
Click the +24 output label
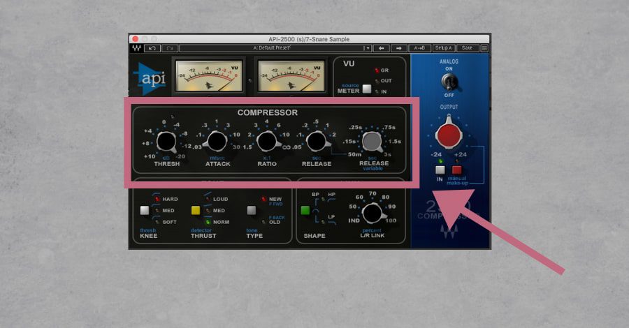click(x=461, y=155)
